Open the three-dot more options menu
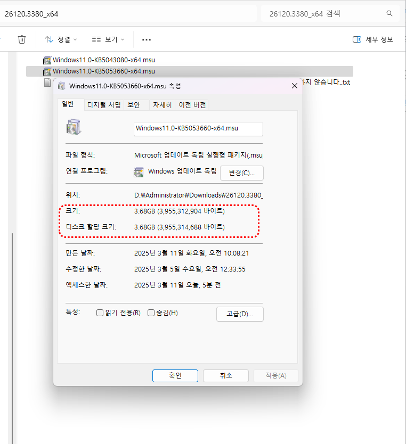This screenshot has width=406, height=444. tap(147, 39)
